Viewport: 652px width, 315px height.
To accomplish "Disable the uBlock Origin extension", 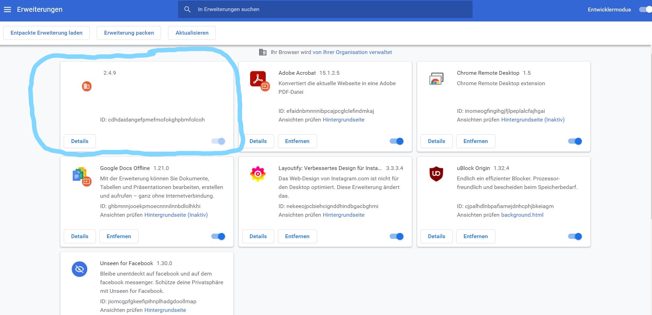I will (575, 236).
